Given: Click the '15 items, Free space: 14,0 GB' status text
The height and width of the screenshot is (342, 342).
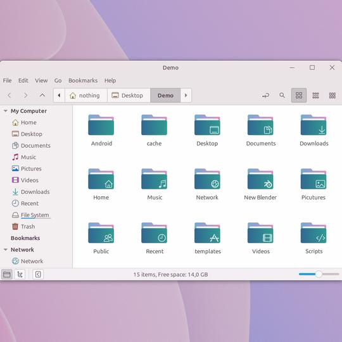Looking at the screenshot, I should tap(170, 274).
